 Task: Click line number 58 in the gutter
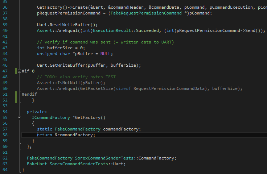(5, 135)
